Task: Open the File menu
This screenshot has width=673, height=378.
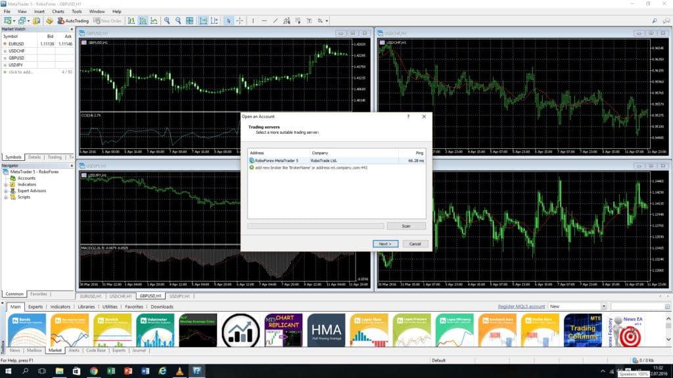Action: pyautogui.click(x=7, y=12)
